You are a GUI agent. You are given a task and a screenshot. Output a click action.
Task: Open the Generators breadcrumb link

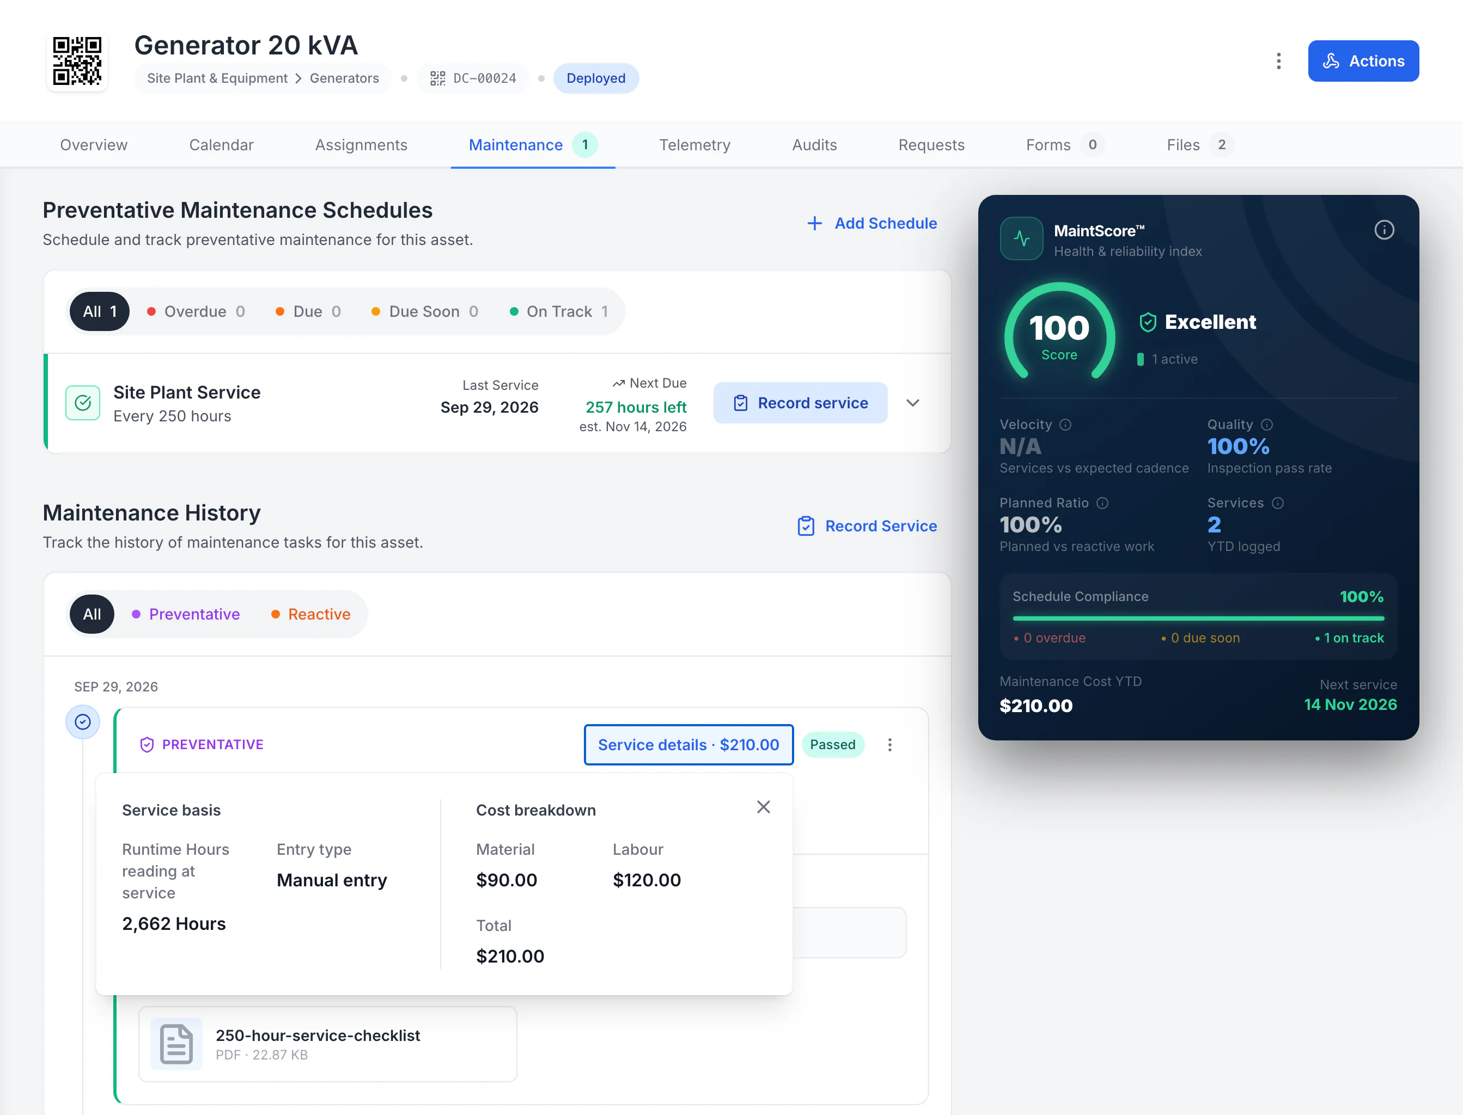coord(345,78)
